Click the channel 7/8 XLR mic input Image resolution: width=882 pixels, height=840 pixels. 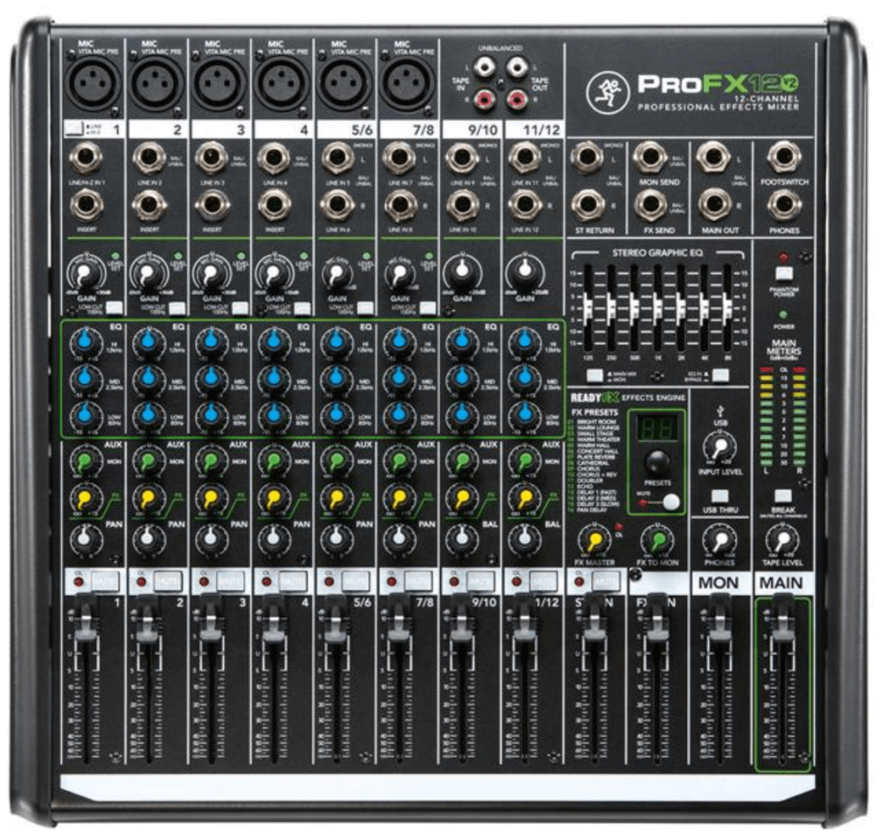409,83
